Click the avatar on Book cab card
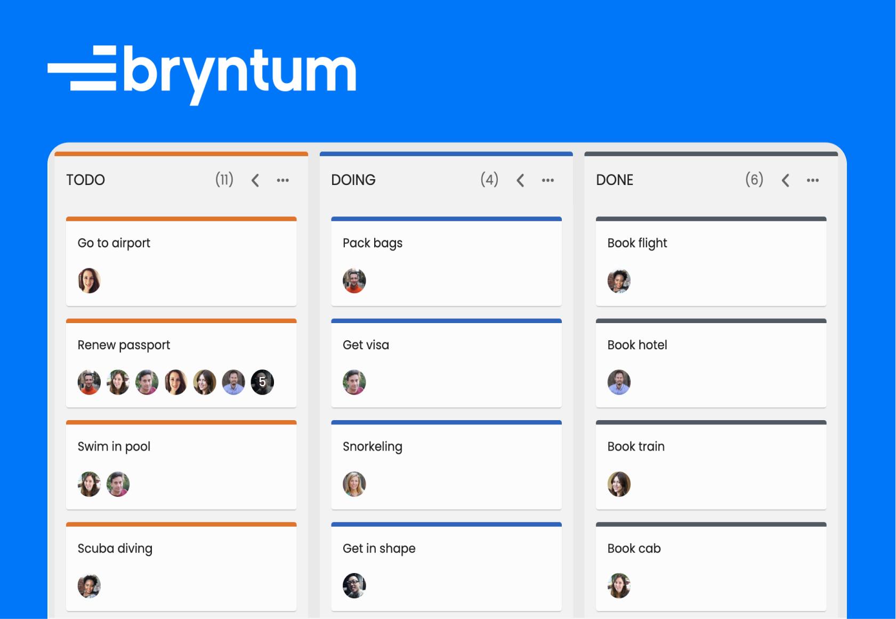The image size is (896, 619). pos(619,586)
